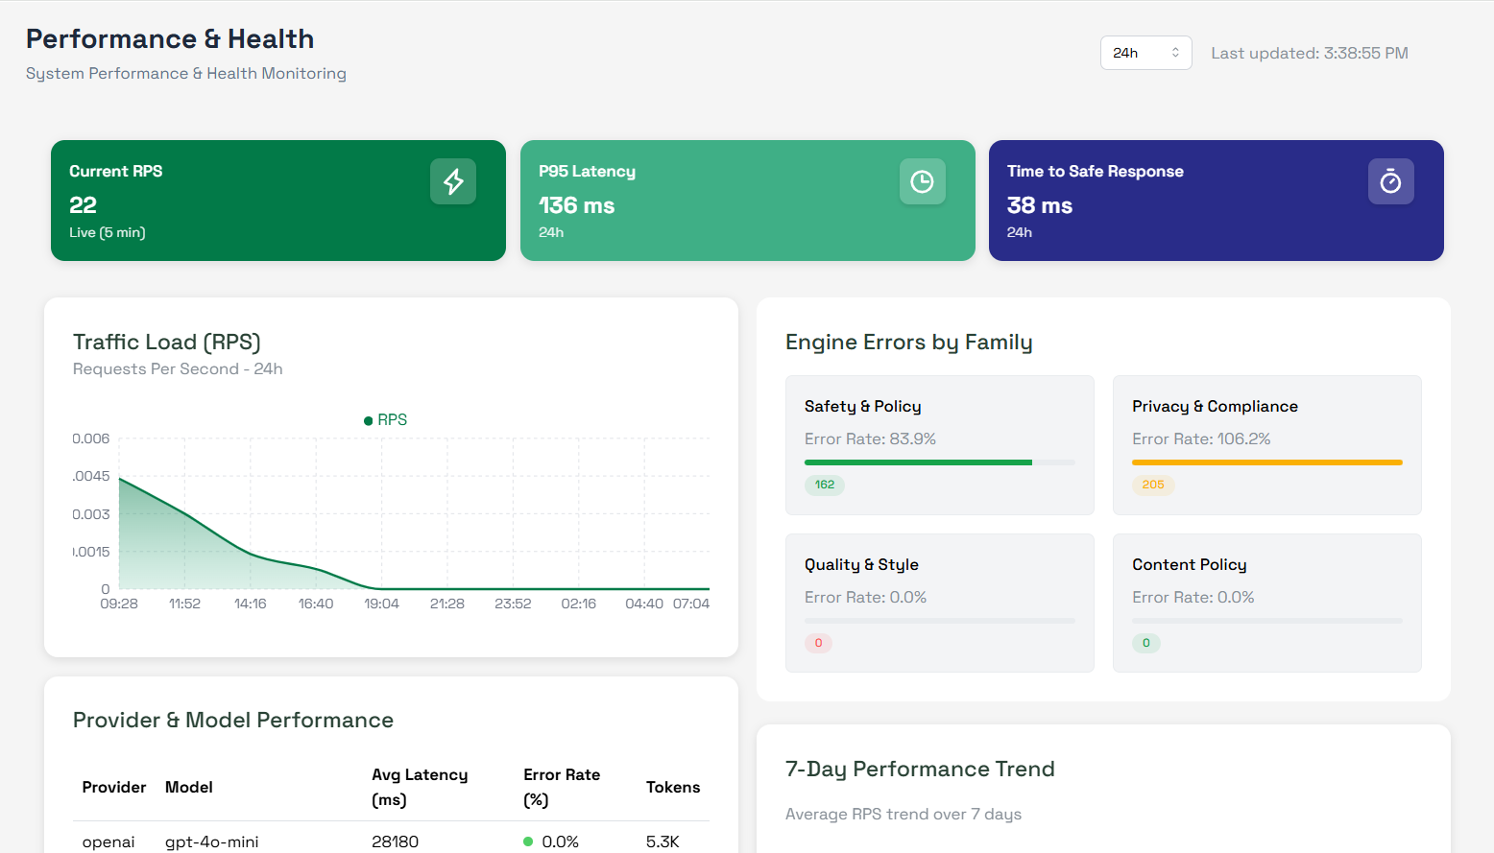Viewport: 1494px width, 853px height.
Task: Click the Avg Latency (ms) column header
Action: [420, 787]
